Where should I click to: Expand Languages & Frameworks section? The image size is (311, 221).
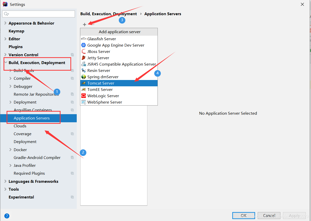point(5,181)
